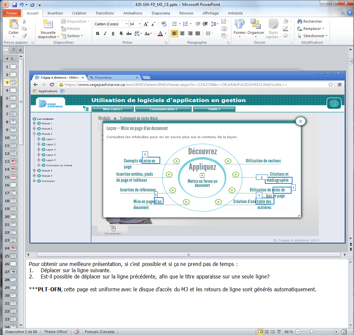
Task: Toggle bold formatting (G)
Action: tap(97, 34)
